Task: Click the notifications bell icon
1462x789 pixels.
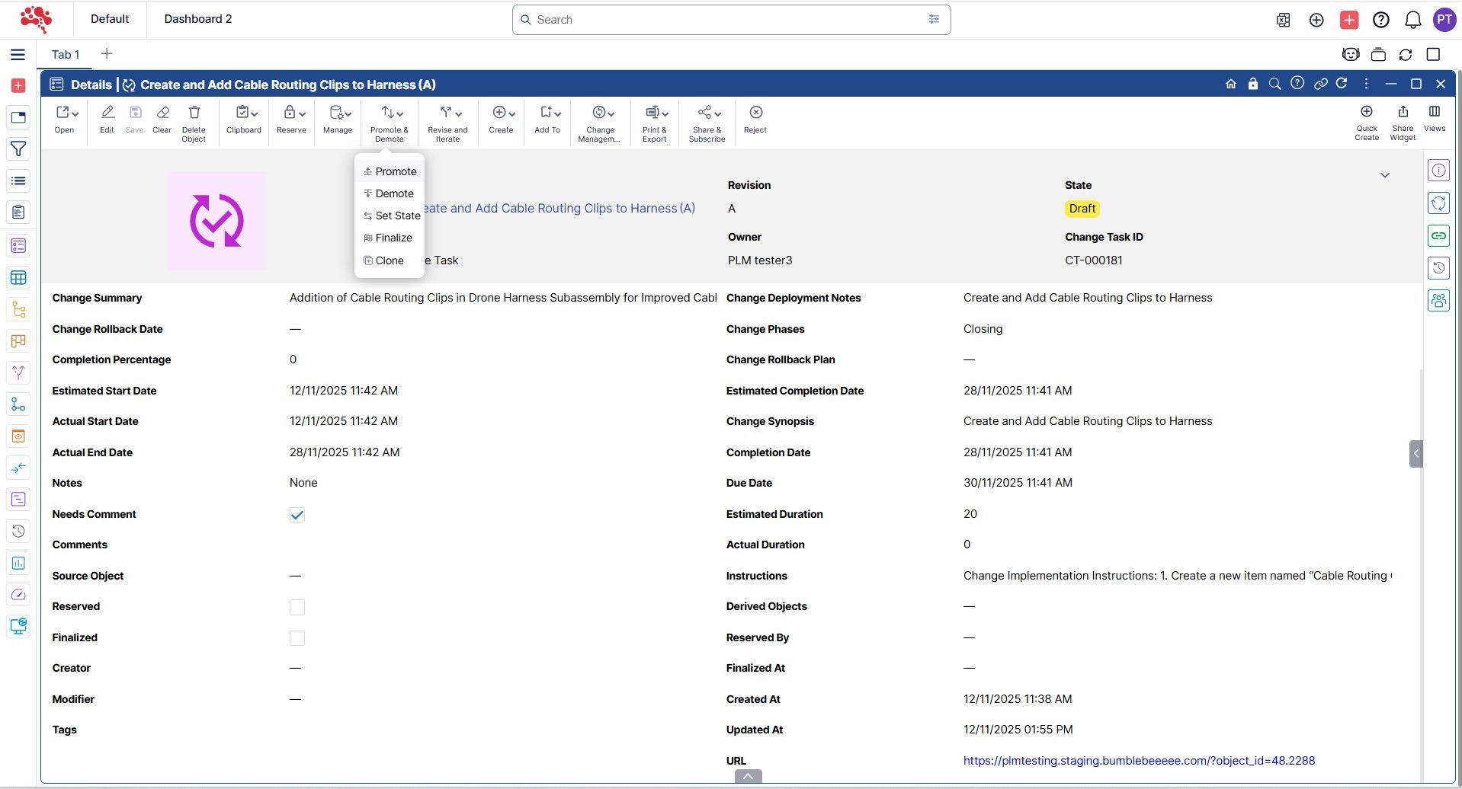Action: pyautogui.click(x=1412, y=20)
